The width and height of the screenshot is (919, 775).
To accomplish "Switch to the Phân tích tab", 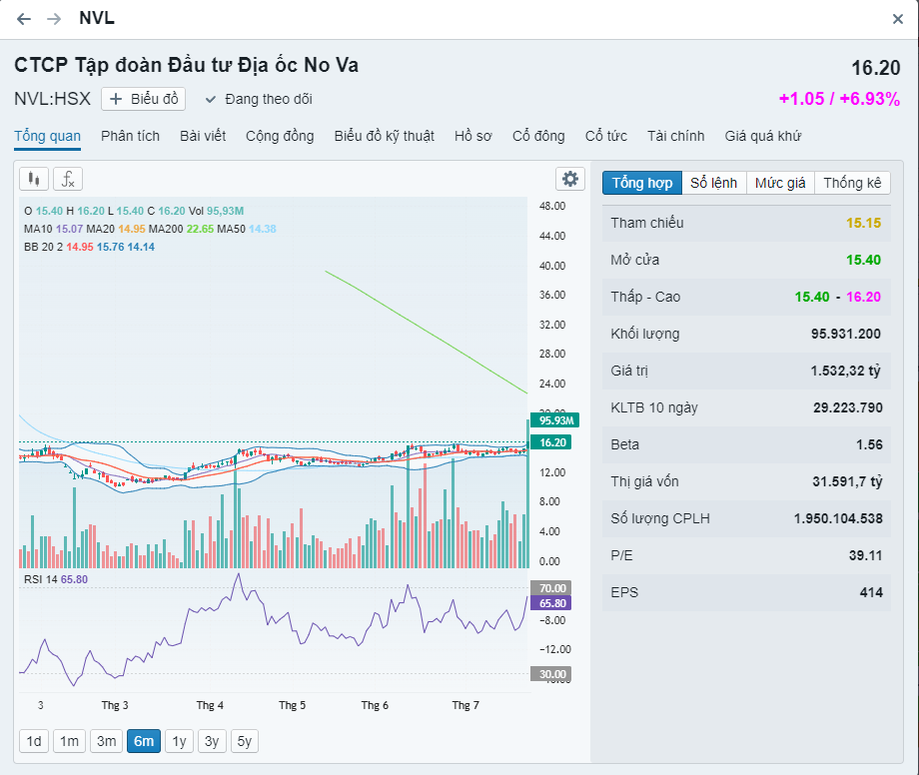I will click(x=130, y=136).
